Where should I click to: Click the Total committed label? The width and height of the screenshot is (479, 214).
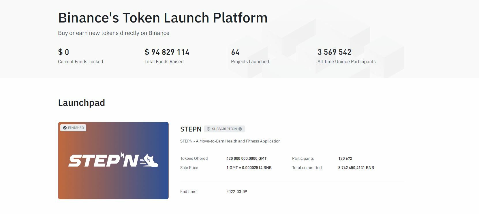(x=307, y=168)
